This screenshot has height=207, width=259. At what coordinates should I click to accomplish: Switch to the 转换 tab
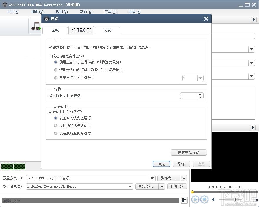[x=81, y=30]
